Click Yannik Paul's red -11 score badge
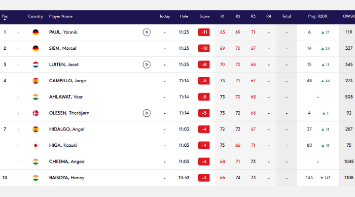 click(x=204, y=33)
